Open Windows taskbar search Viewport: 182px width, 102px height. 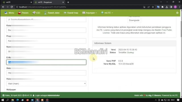coord(8,100)
